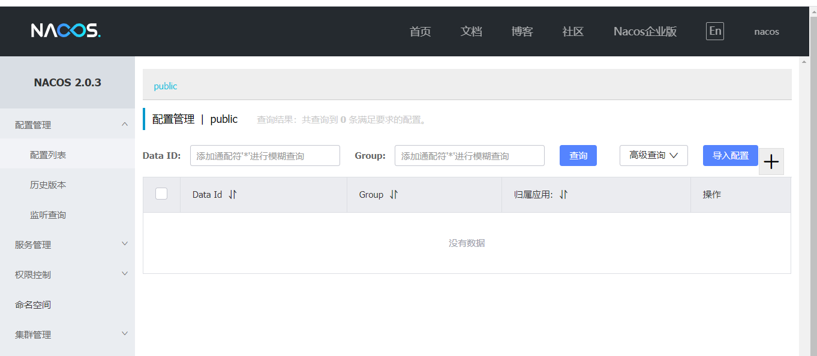
Task: Click the 没有数据 empty table message
Action: click(467, 243)
